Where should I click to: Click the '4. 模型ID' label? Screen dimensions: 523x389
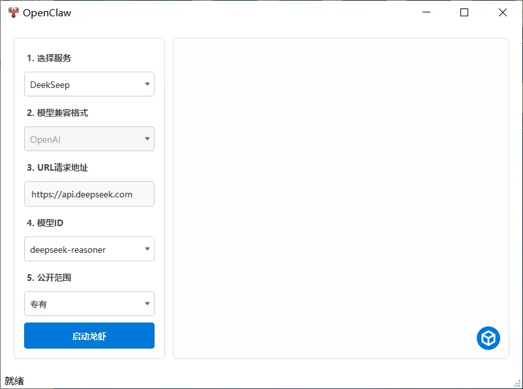[x=45, y=223]
